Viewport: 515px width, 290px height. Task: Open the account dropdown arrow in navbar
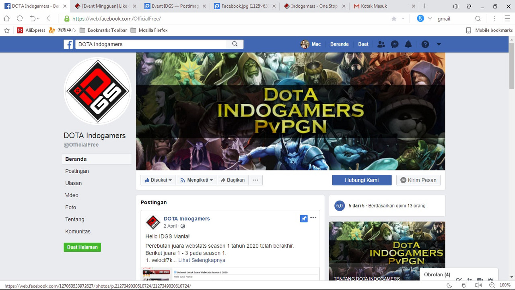(439, 44)
